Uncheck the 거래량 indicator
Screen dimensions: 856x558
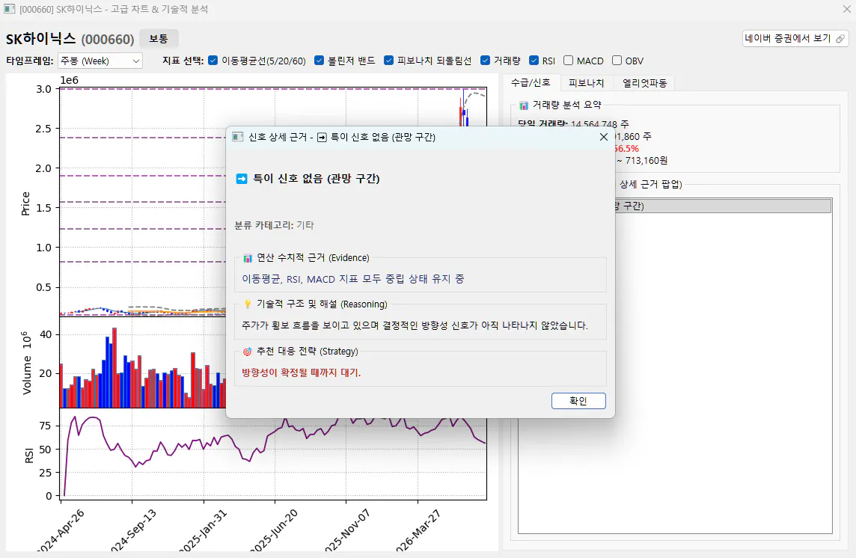[x=486, y=61]
